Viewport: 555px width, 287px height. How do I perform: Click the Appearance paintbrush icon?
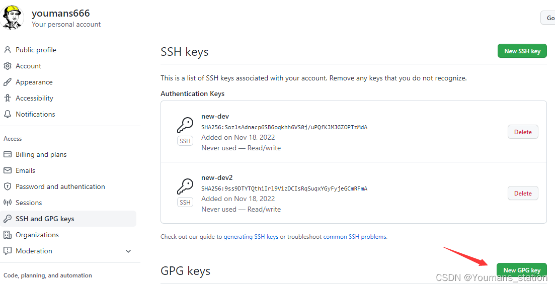(x=8, y=82)
